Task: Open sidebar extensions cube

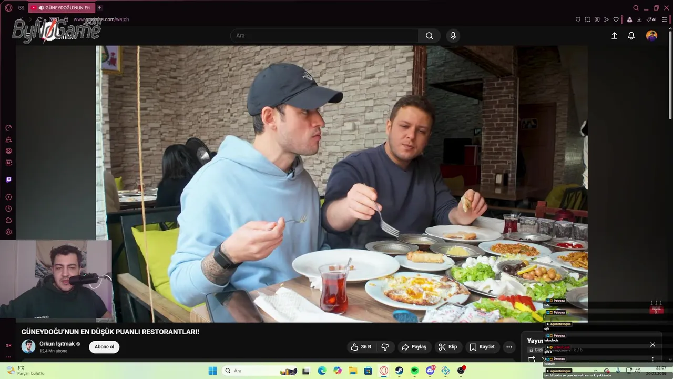Action: [8, 220]
